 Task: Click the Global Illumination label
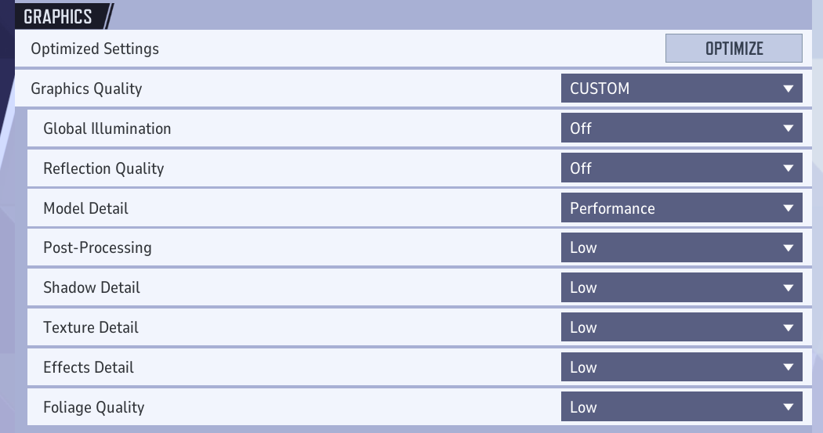pos(107,128)
